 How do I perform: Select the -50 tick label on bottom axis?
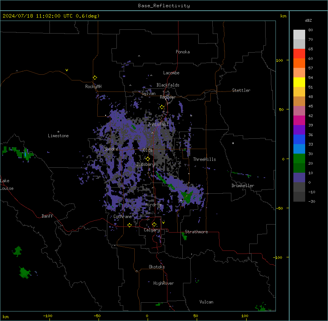click(x=97, y=316)
